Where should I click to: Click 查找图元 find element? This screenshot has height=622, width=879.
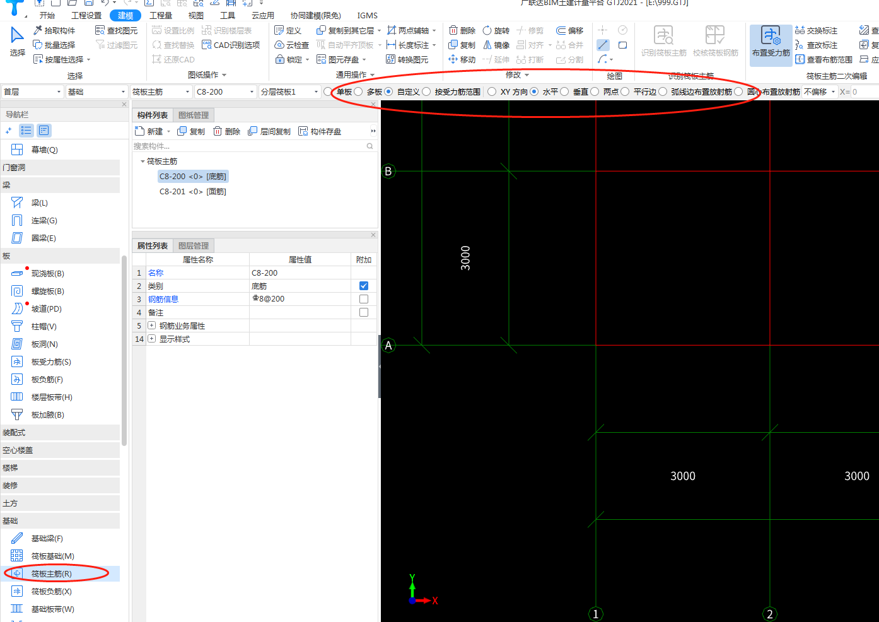(x=116, y=30)
